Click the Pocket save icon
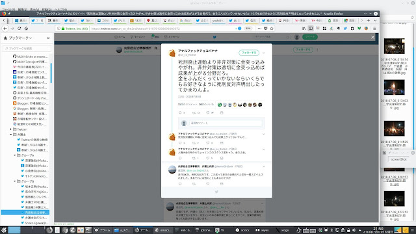 pos(266,29)
